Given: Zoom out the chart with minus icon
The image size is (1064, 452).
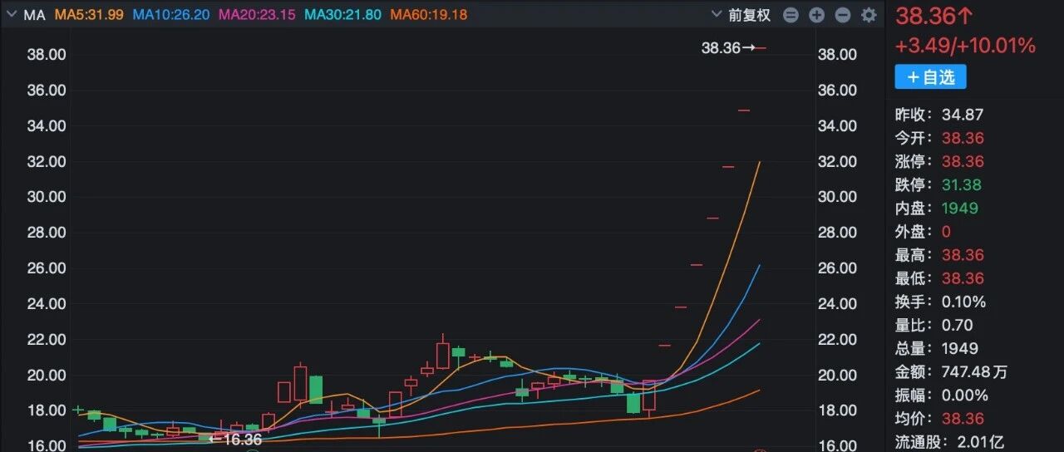Looking at the screenshot, I should coord(842,15).
